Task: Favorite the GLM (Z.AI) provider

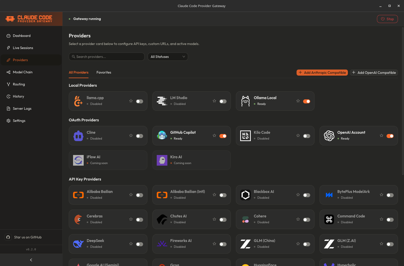Action: tap(381, 244)
